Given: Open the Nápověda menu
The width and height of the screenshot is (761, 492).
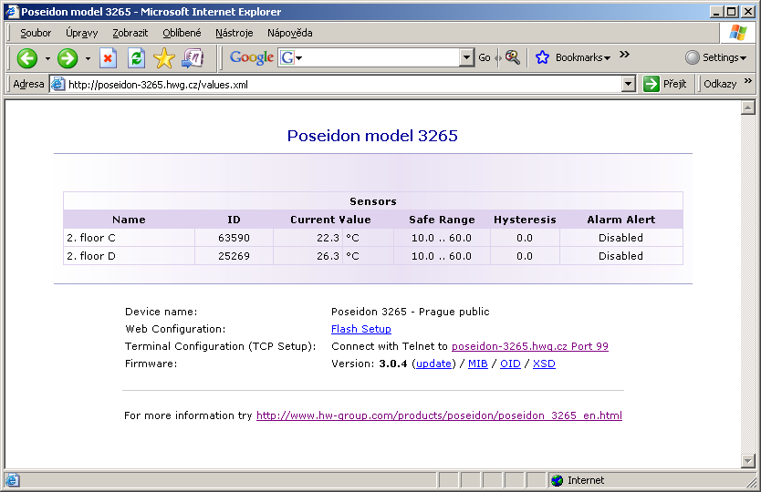Looking at the screenshot, I should pos(290,33).
